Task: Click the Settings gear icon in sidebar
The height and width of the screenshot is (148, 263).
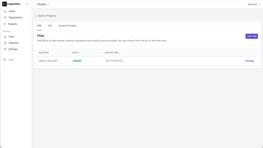Action: click(x=5, y=49)
